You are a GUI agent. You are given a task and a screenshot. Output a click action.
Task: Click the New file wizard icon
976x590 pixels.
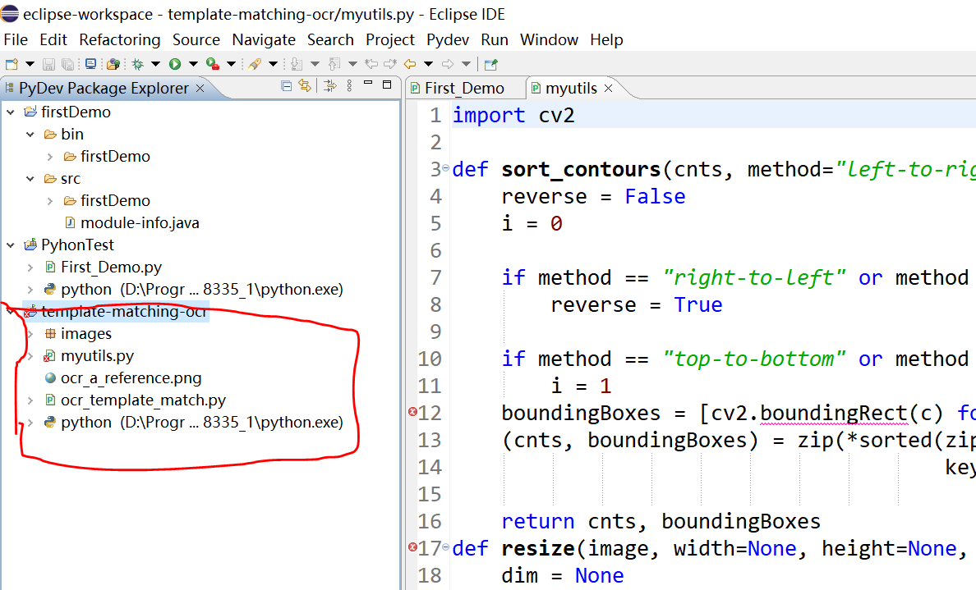[x=12, y=64]
